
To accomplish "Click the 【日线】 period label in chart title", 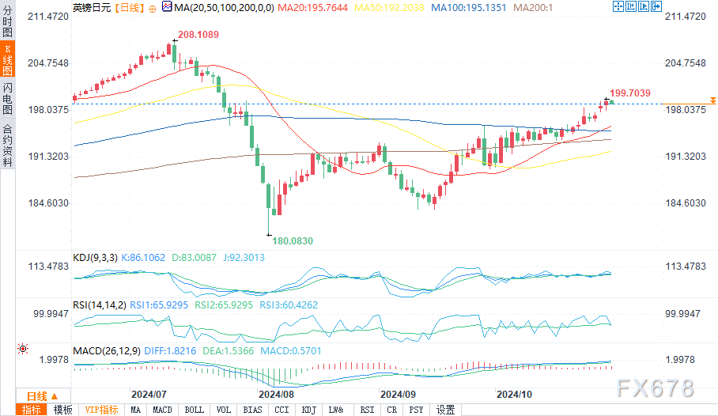I will point(127,6).
